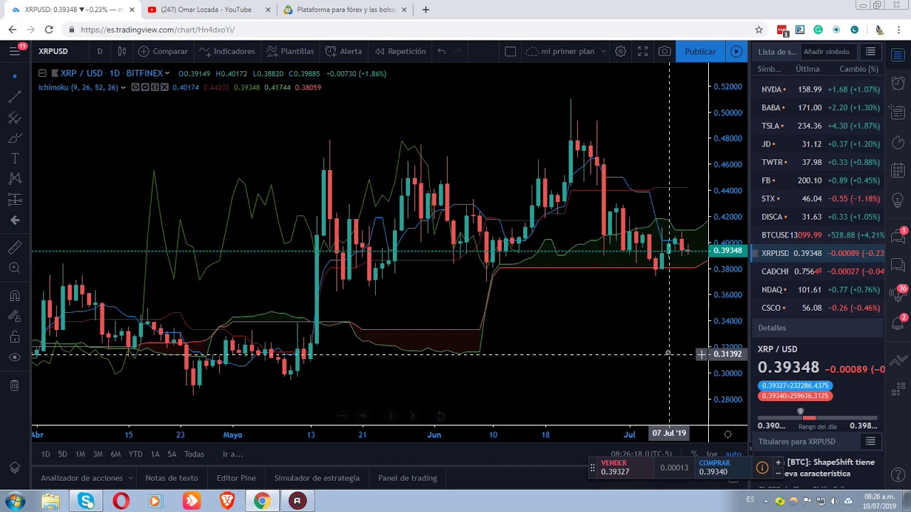Image resolution: width=911 pixels, height=512 pixels.
Task: Click the VENDER sell button
Action: [626, 467]
